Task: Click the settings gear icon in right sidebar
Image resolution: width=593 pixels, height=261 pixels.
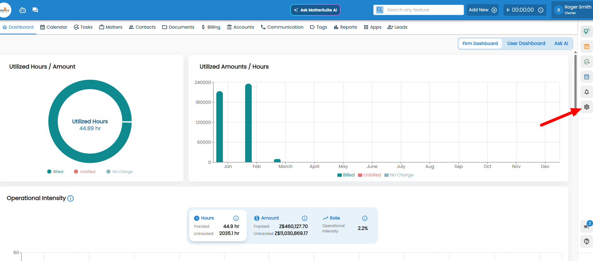Action: (x=586, y=107)
